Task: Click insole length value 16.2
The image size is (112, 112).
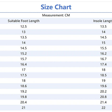Action: 103,54
